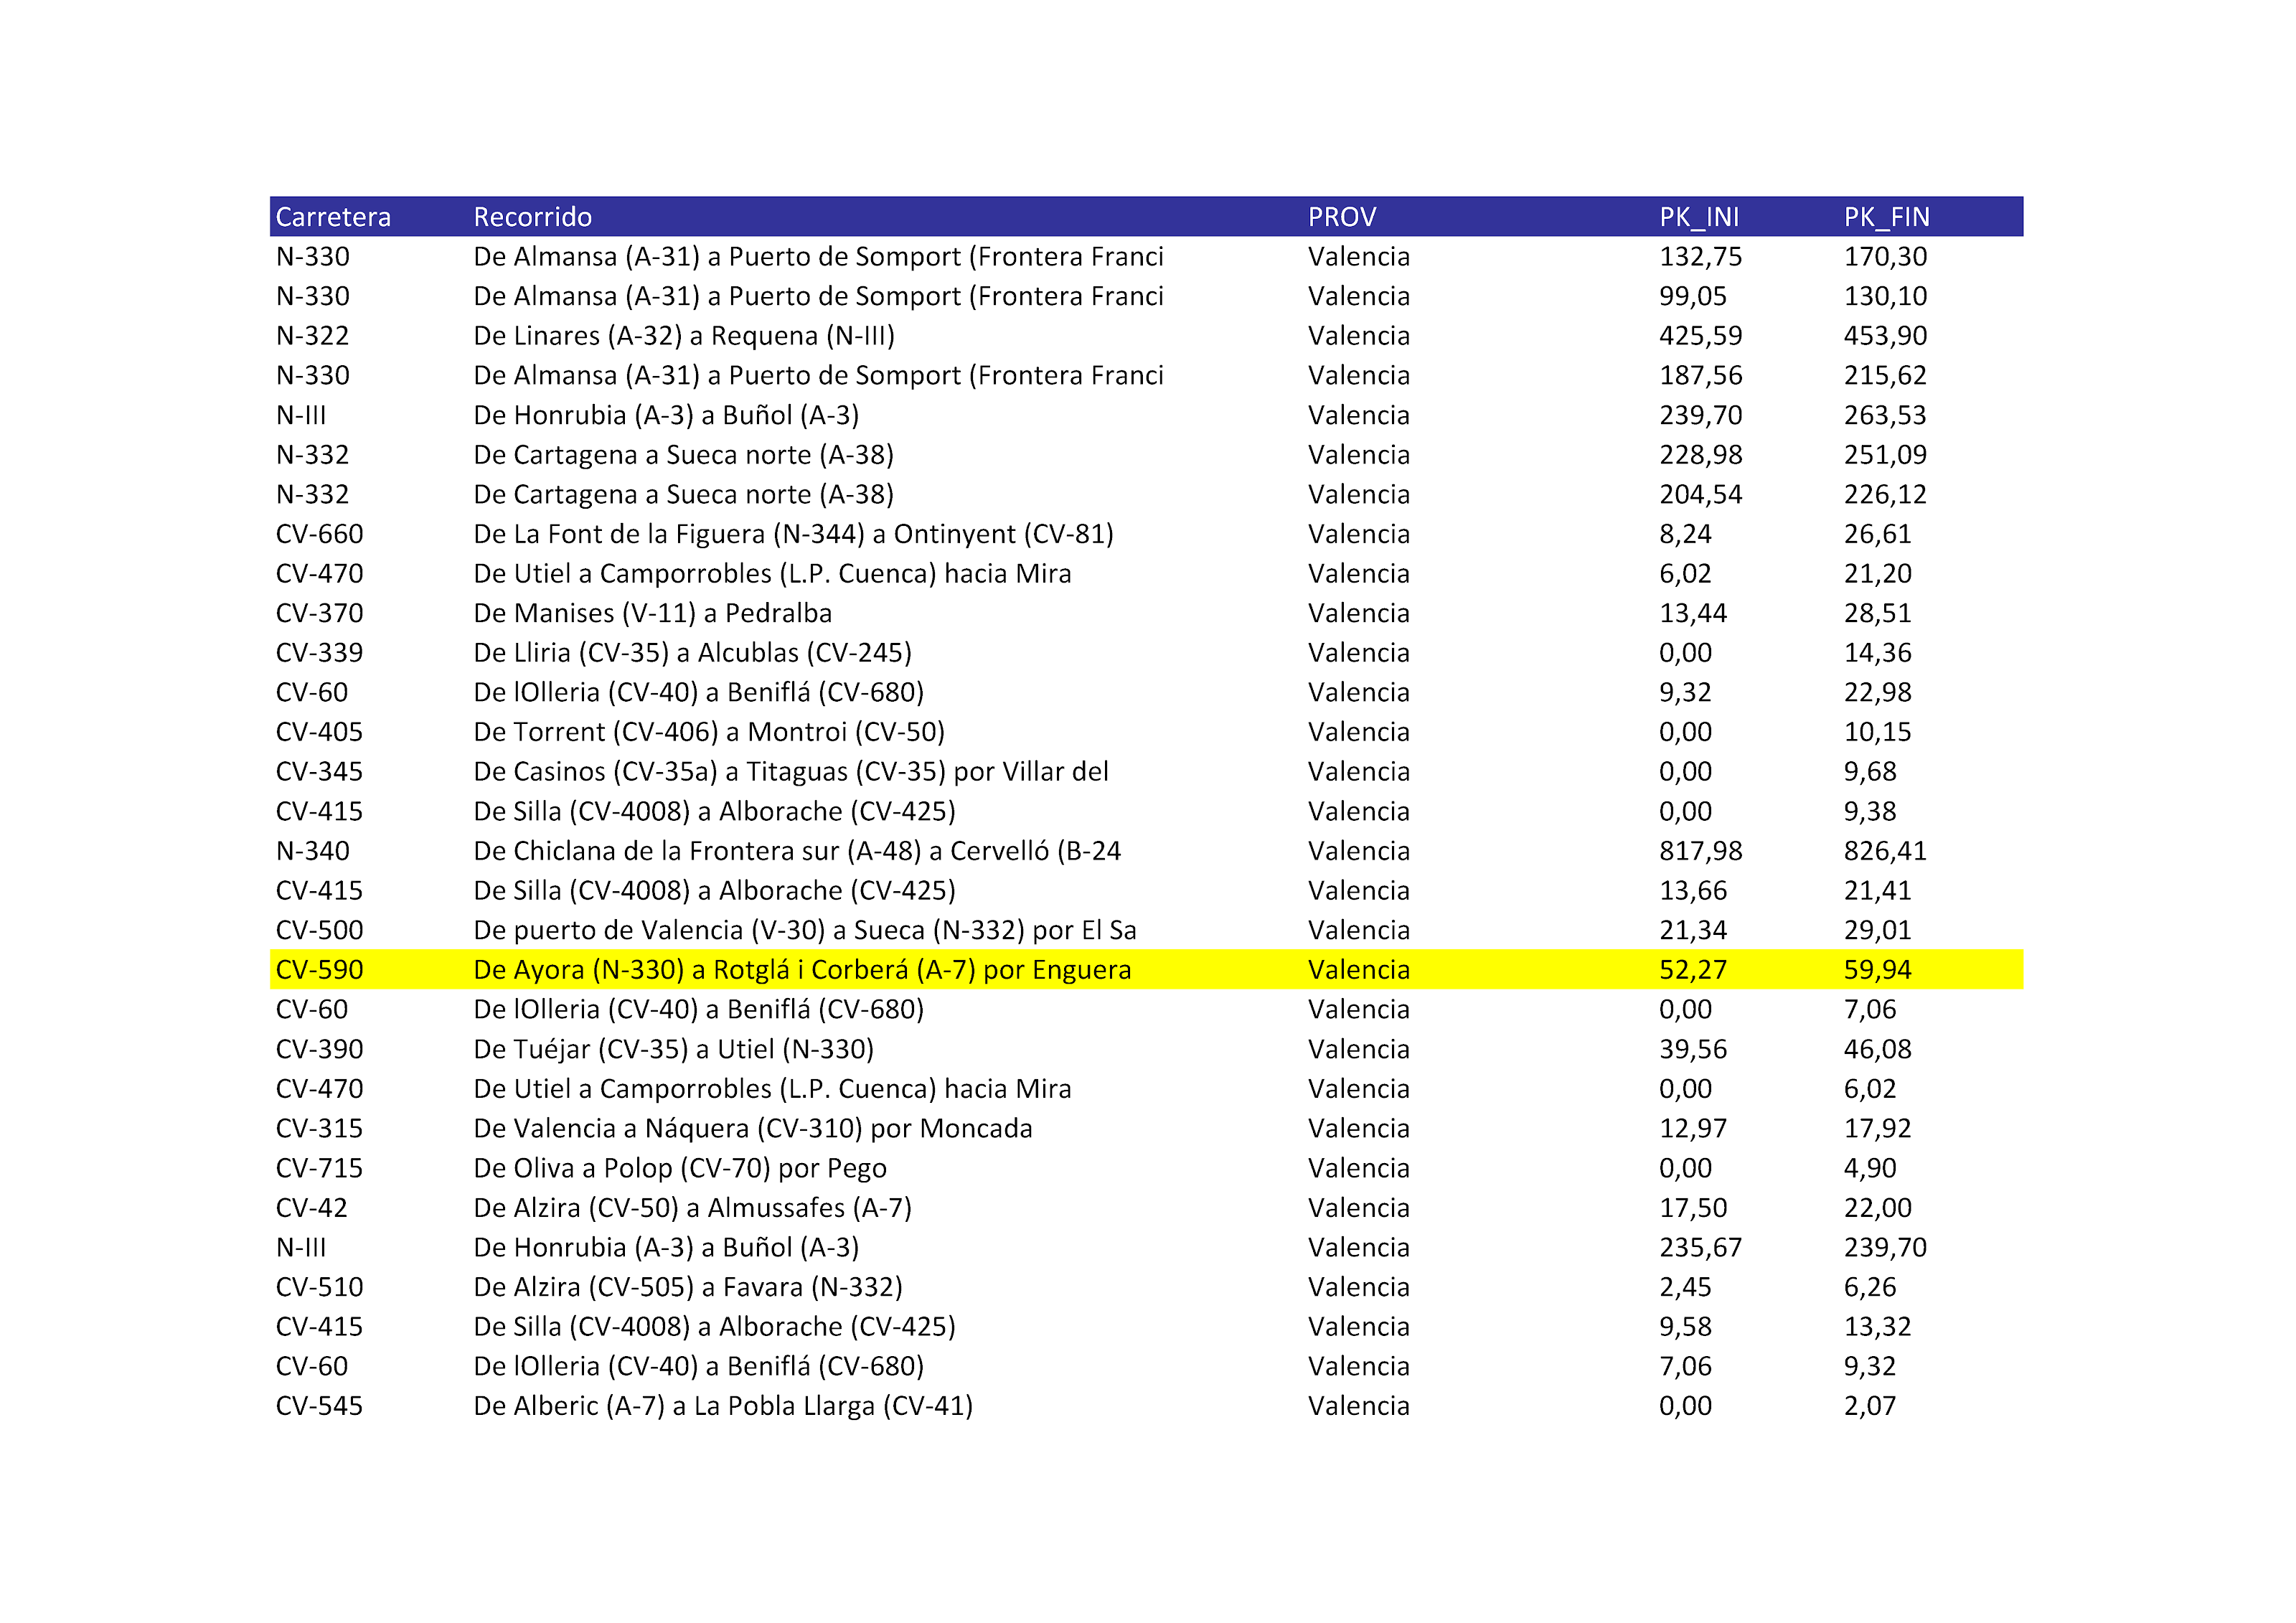Click PK_INI value 8,24
This screenshot has height=1623, width=2296.
1686,534
